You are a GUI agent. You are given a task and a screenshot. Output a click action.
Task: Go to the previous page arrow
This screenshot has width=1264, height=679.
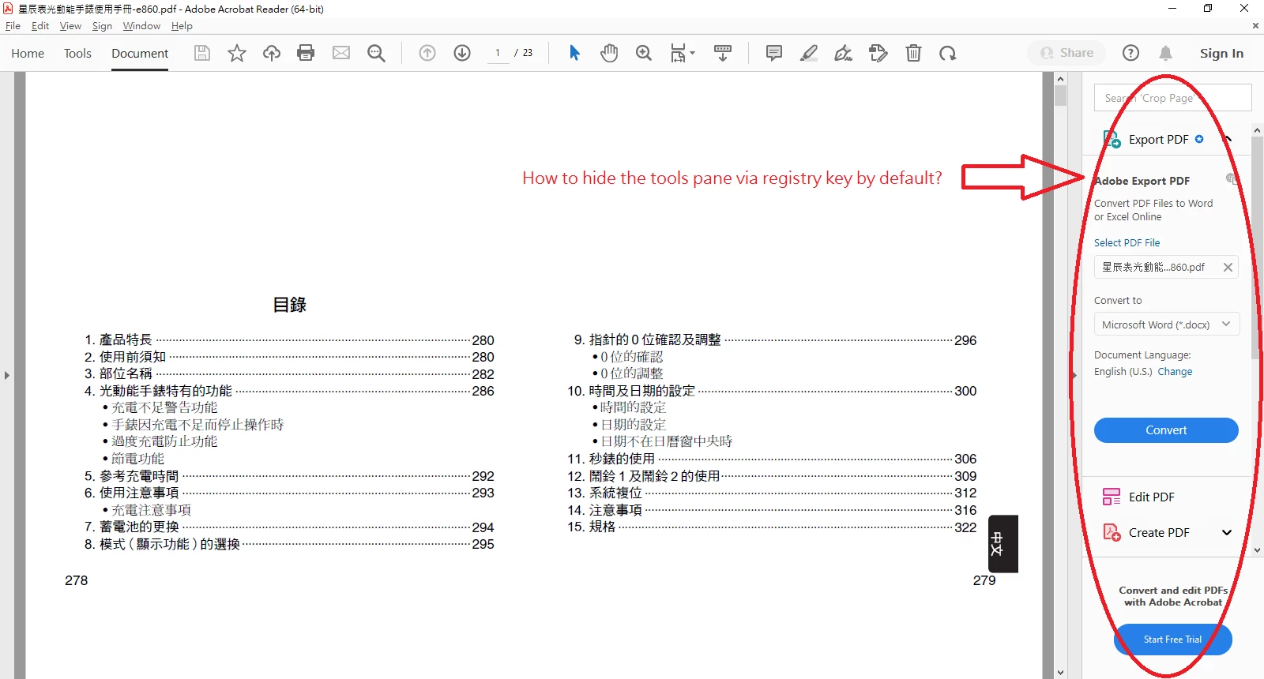[x=427, y=53]
